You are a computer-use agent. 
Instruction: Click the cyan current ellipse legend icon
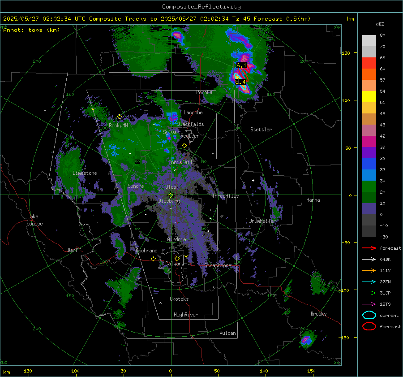(x=369, y=315)
